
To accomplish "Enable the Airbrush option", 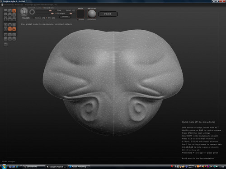I will tap(32, 8).
